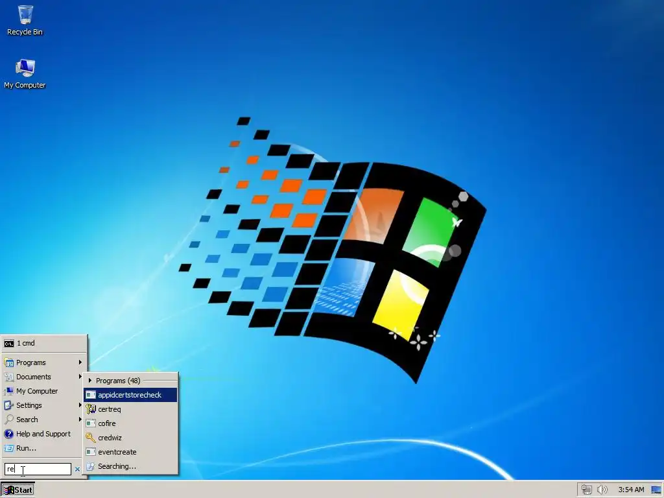Click the Run icon in start menu
664x498 pixels.
pos(9,448)
